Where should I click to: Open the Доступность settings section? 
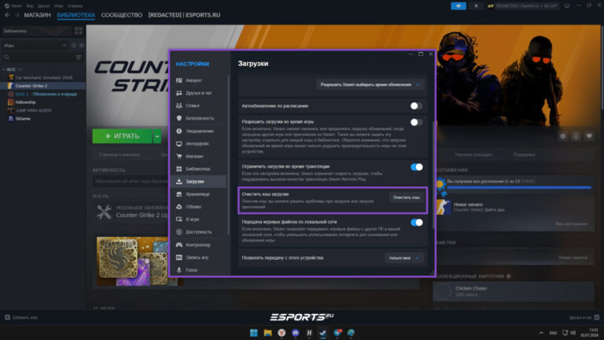[x=198, y=232]
